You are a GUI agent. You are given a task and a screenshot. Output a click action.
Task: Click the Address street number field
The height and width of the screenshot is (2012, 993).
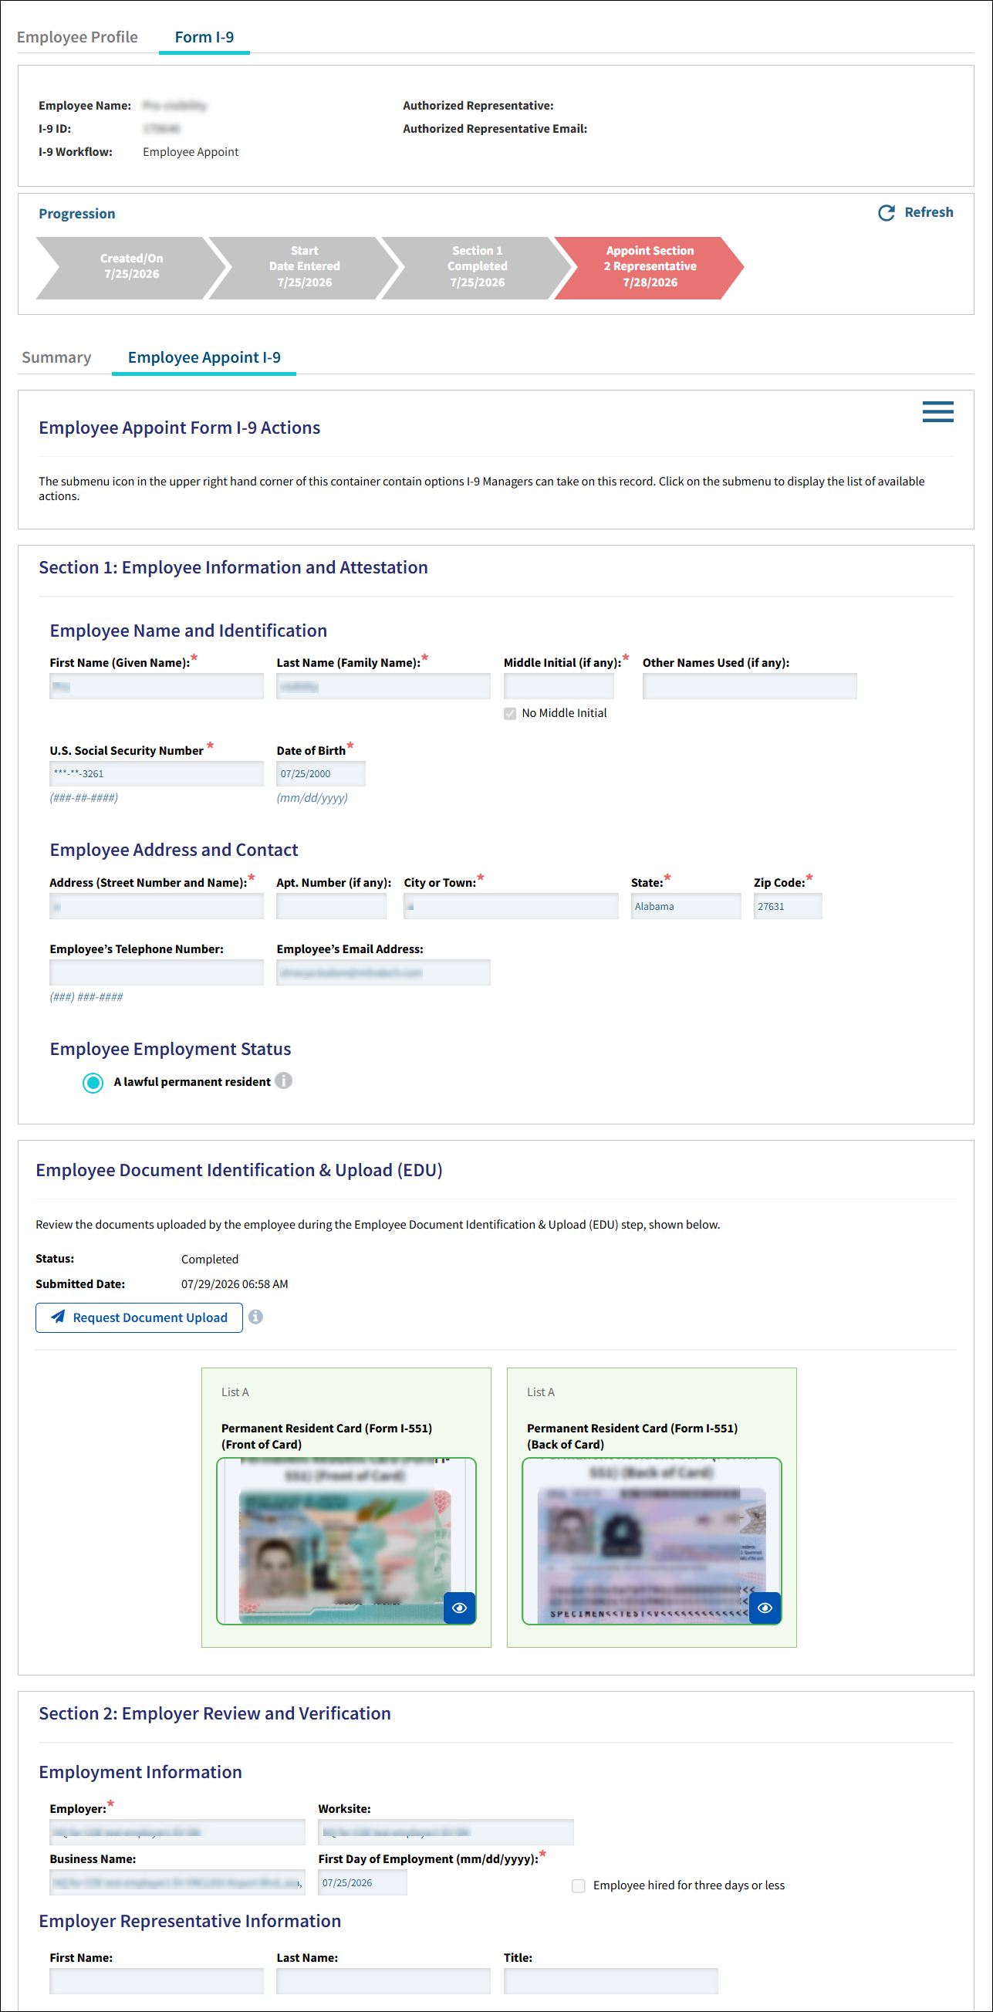pyautogui.click(x=156, y=906)
